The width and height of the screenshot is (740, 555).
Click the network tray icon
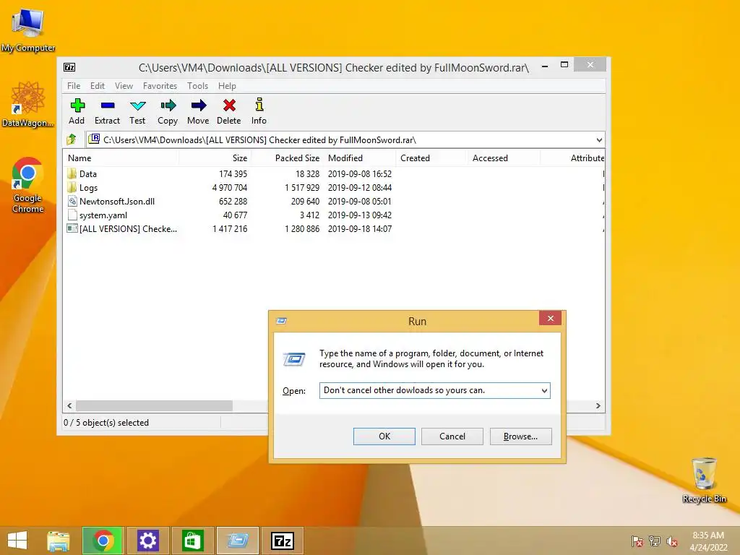(x=655, y=541)
